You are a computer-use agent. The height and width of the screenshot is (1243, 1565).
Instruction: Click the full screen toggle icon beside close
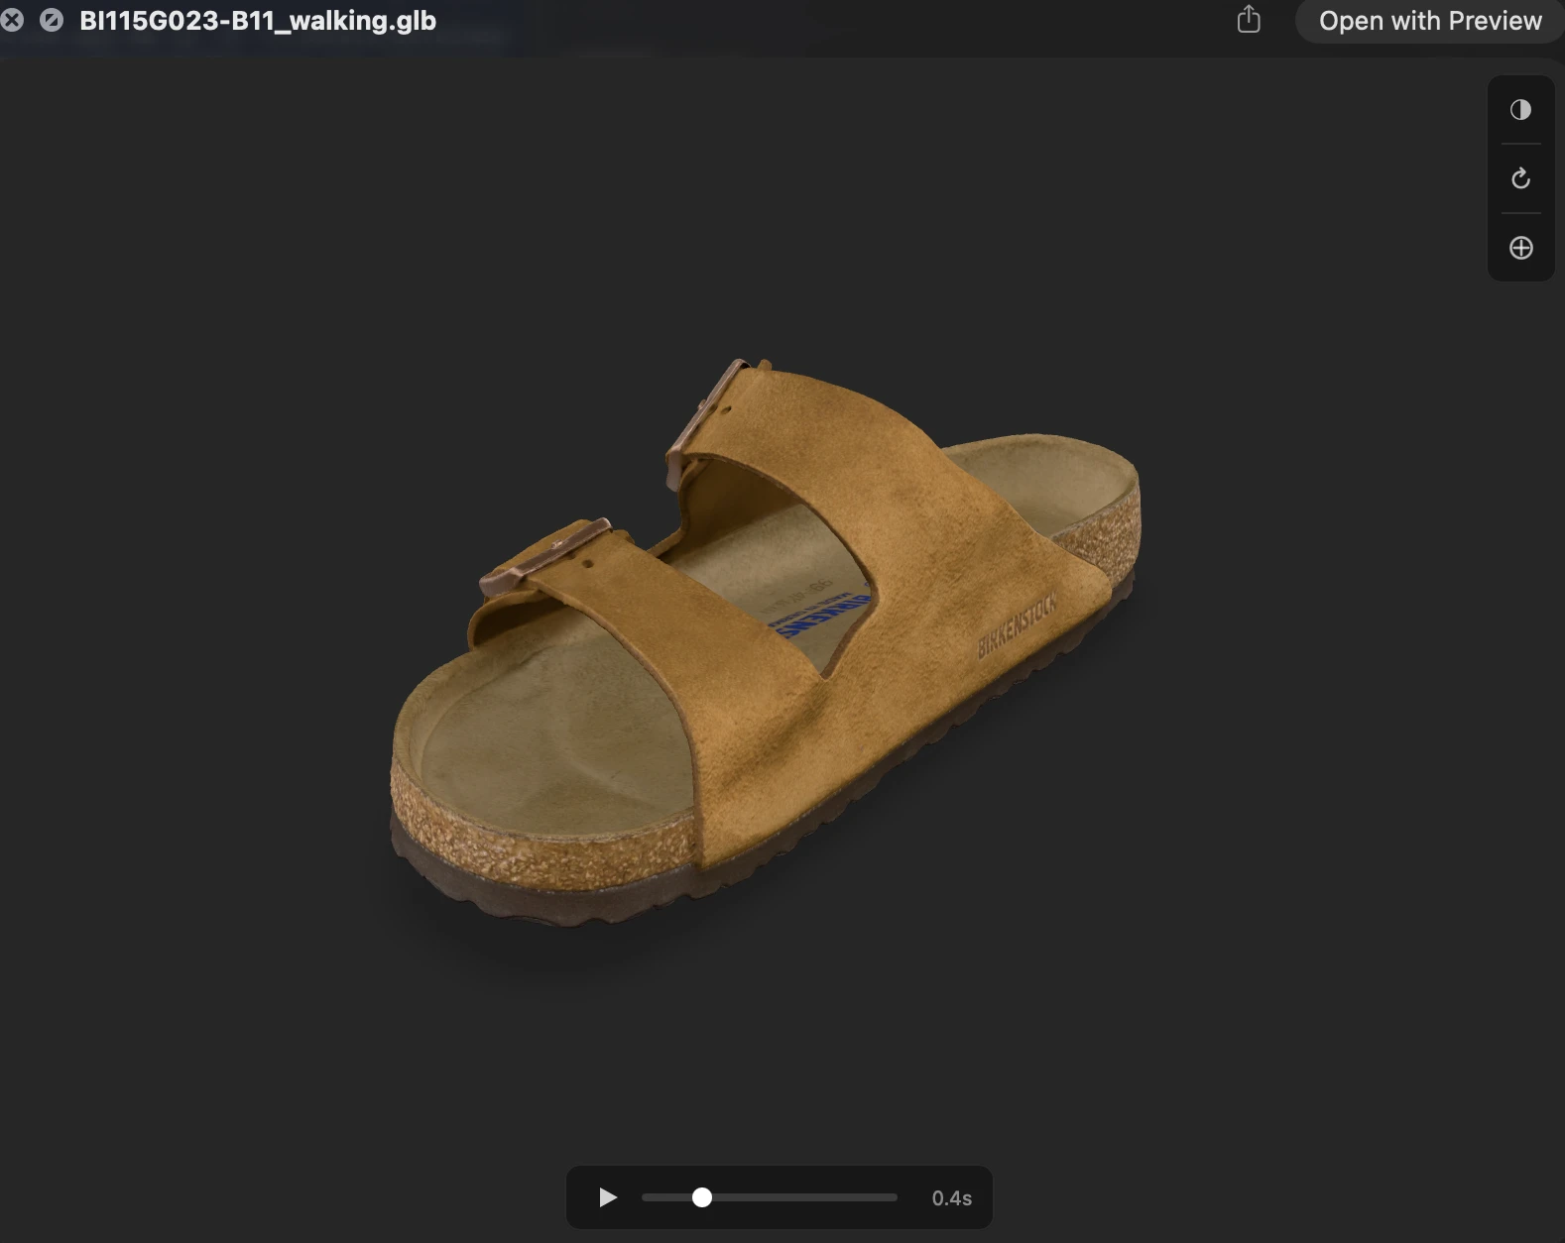point(52,20)
